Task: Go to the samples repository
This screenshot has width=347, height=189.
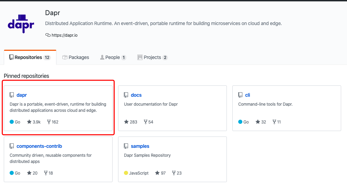Action: (x=140, y=146)
